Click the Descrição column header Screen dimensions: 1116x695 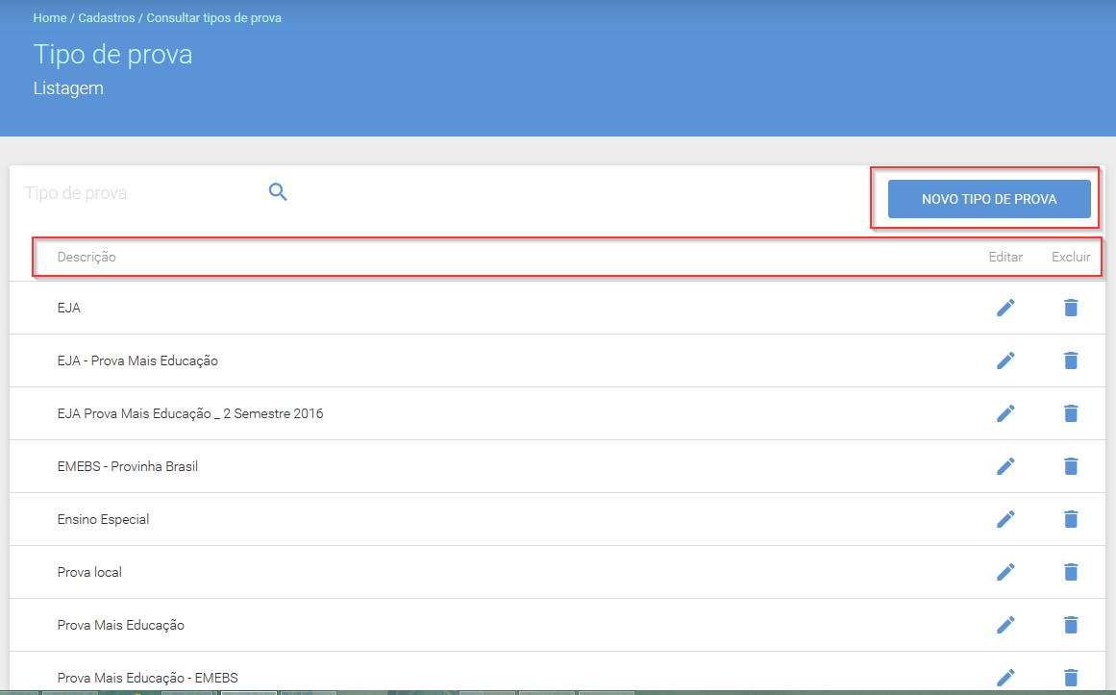point(87,257)
